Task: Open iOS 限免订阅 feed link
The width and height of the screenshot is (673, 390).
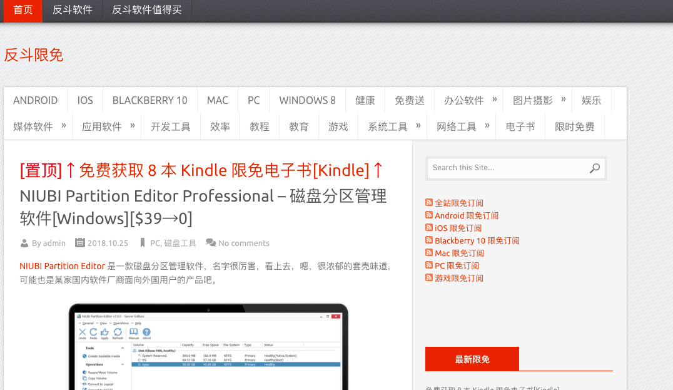Action: click(458, 228)
